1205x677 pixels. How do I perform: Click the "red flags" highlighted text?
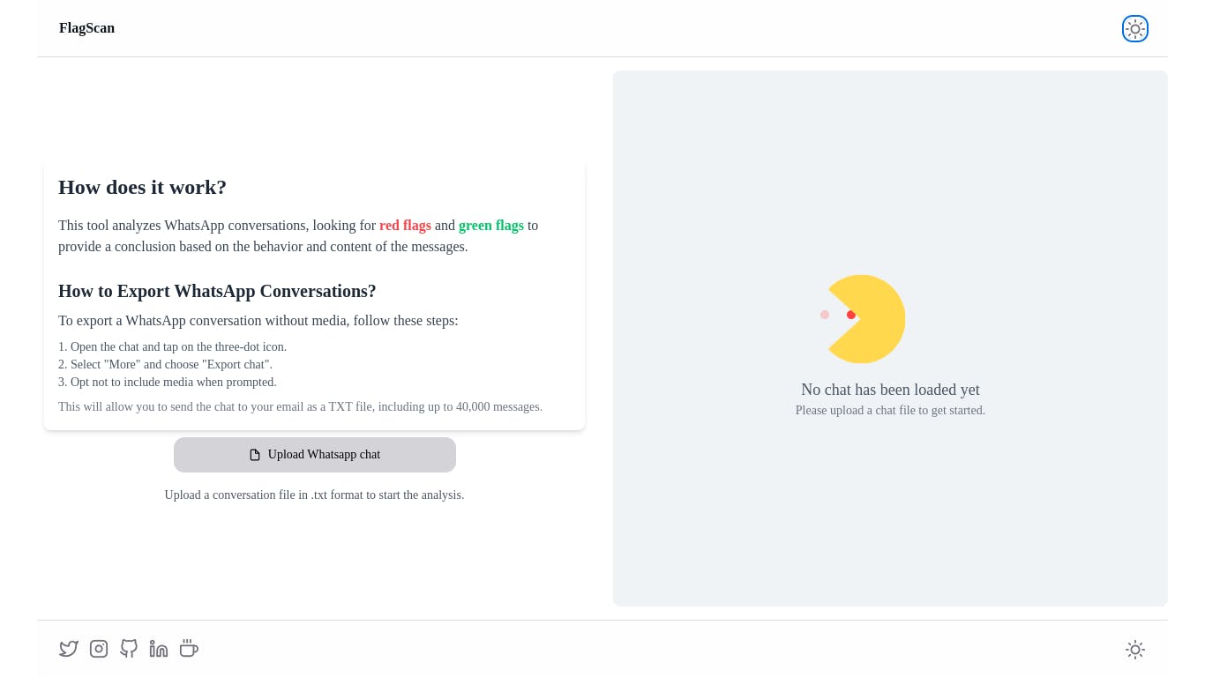(x=405, y=226)
